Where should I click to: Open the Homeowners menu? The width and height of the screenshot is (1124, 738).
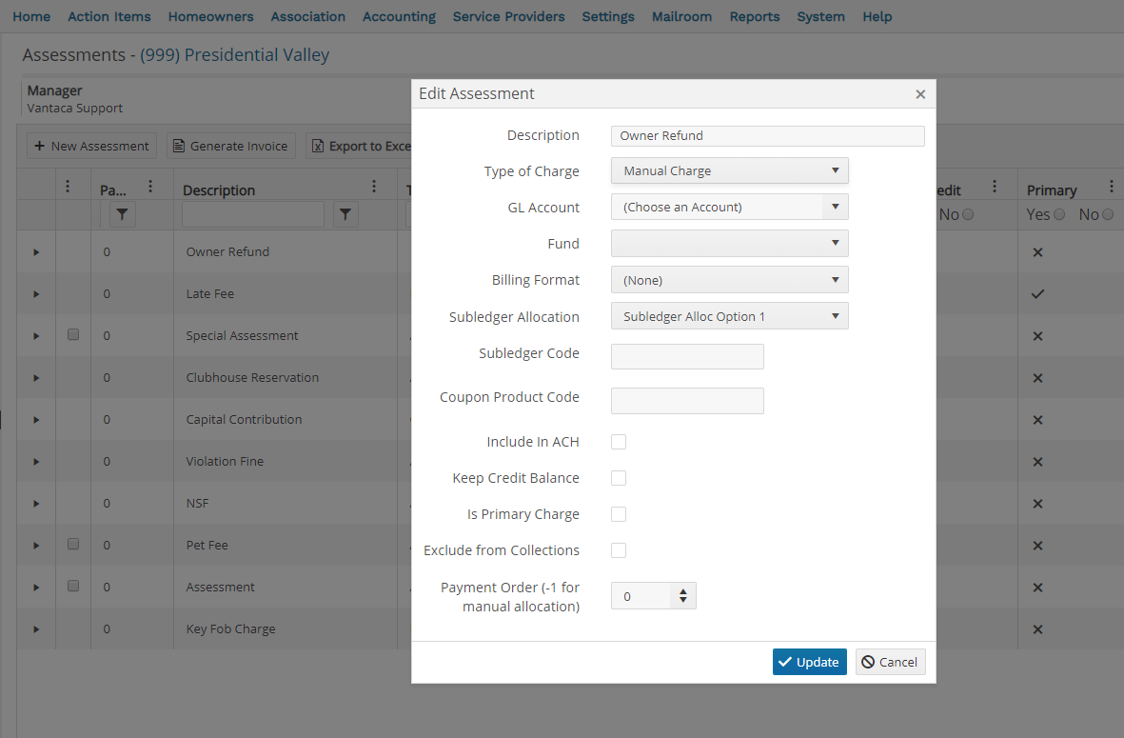pyautogui.click(x=210, y=16)
